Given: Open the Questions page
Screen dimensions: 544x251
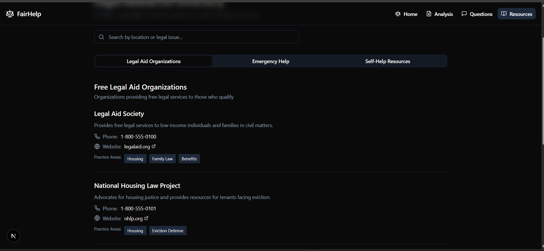Looking at the screenshot, I should pyautogui.click(x=477, y=14).
